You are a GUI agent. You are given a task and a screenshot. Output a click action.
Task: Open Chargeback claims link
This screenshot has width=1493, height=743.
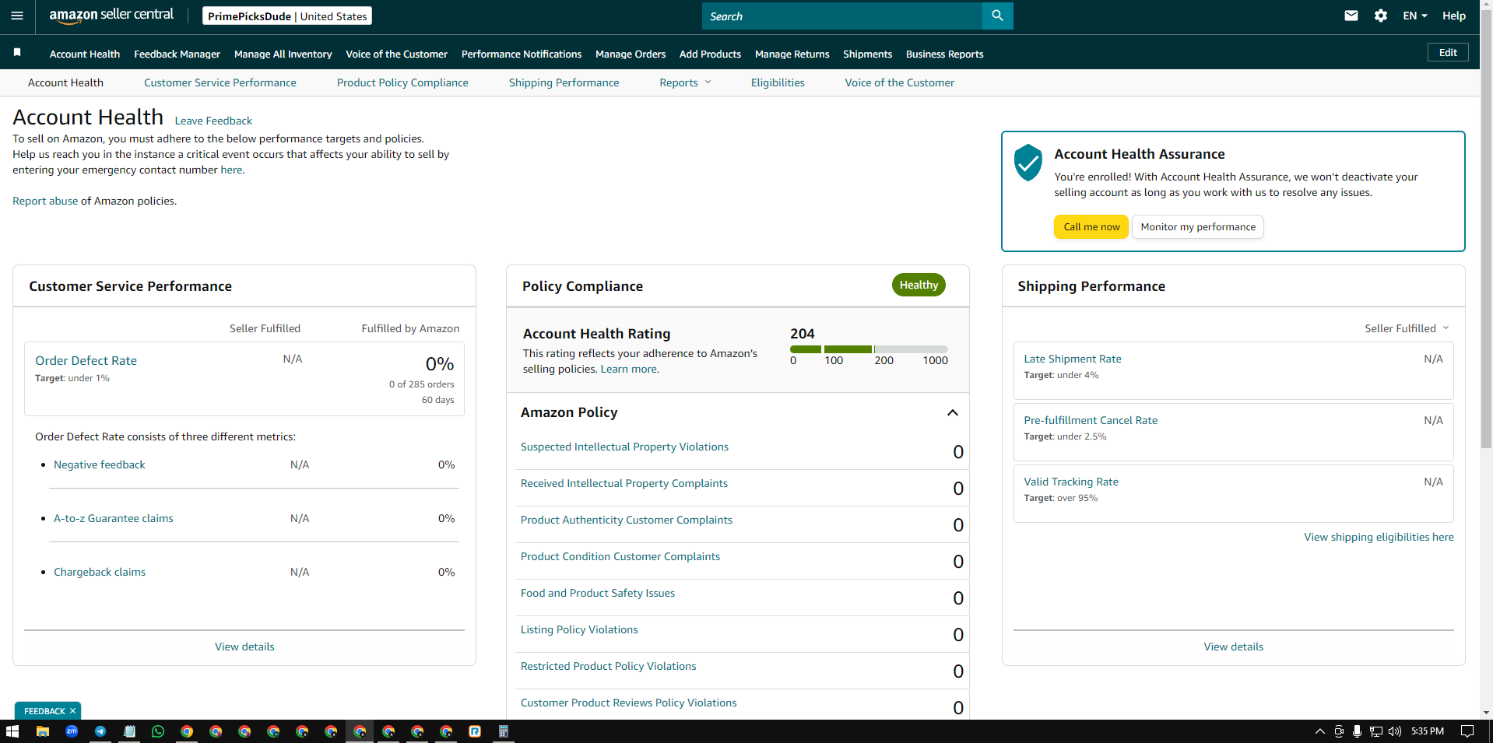tap(100, 572)
